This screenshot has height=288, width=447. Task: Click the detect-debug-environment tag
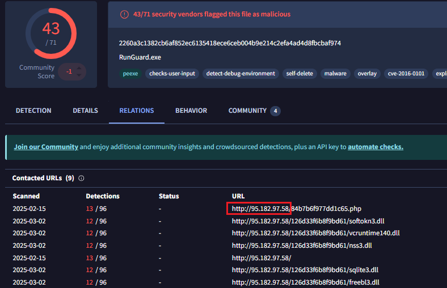(x=241, y=74)
